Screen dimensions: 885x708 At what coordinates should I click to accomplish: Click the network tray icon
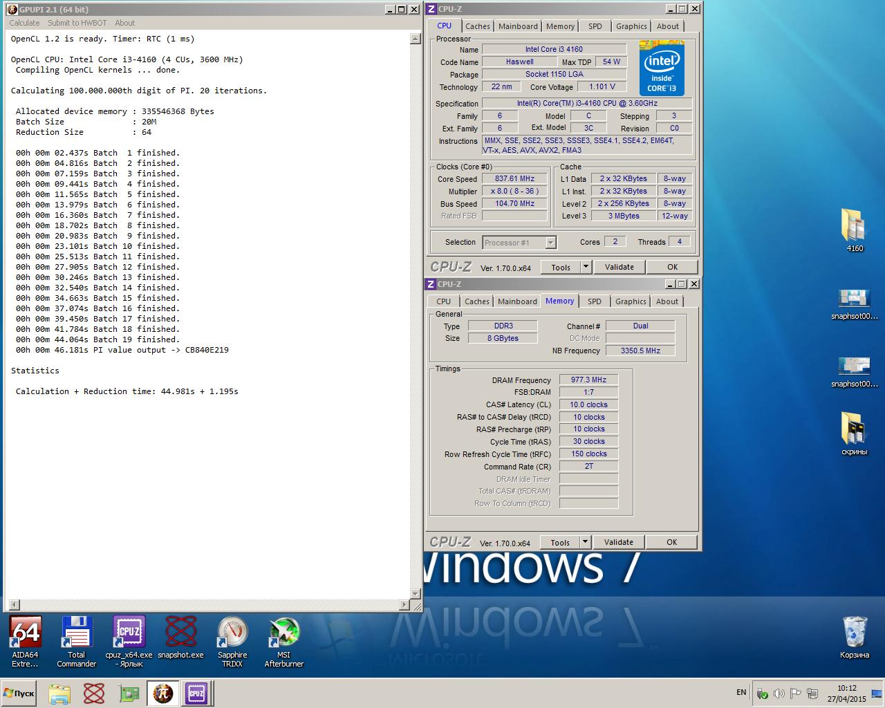point(812,693)
